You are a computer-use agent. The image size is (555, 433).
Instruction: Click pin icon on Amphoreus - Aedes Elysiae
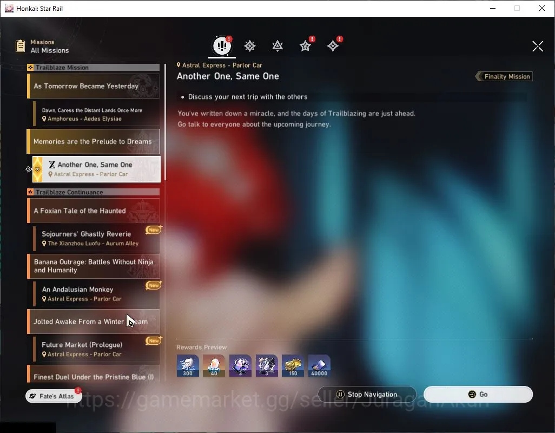[x=44, y=119]
